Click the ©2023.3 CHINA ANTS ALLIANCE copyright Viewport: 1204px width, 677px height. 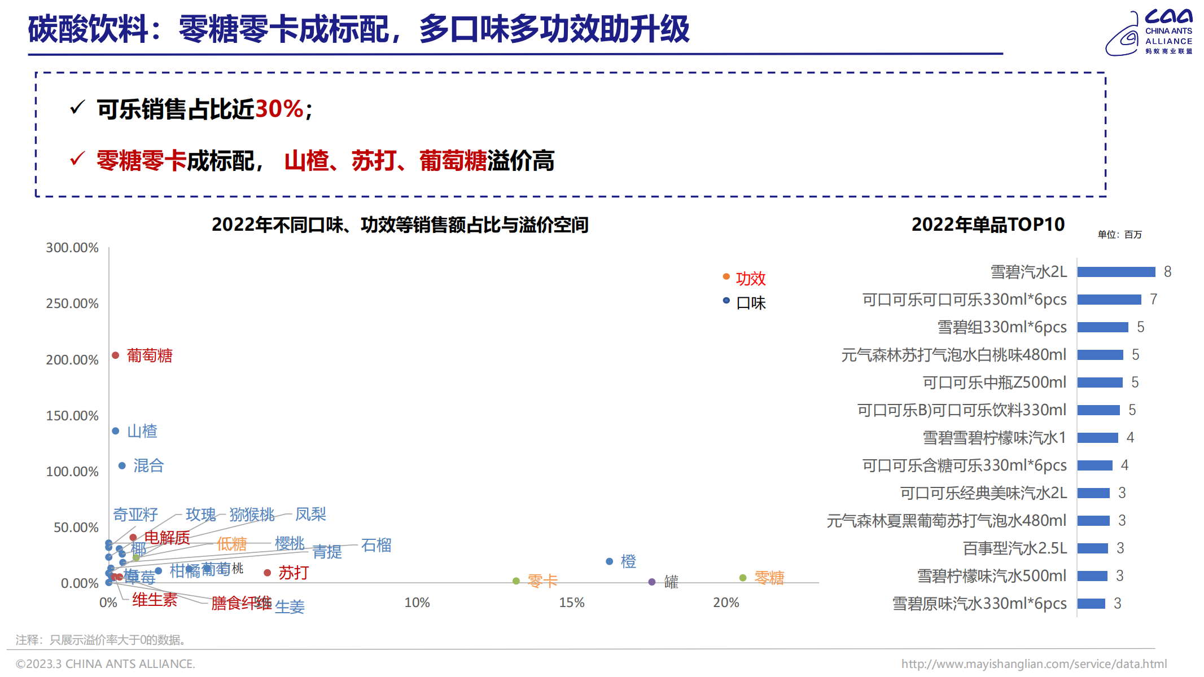pos(106,664)
